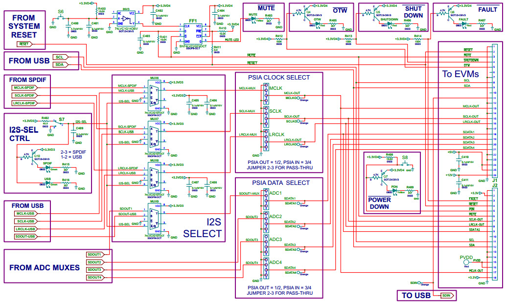Image resolution: width=507 pixels, height=302 pixels.
Task: Click the RESET port under From System Reset
Action: pos(23,44)
